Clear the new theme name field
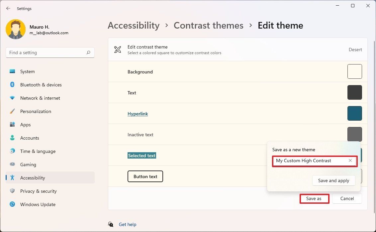 point(350,161)
